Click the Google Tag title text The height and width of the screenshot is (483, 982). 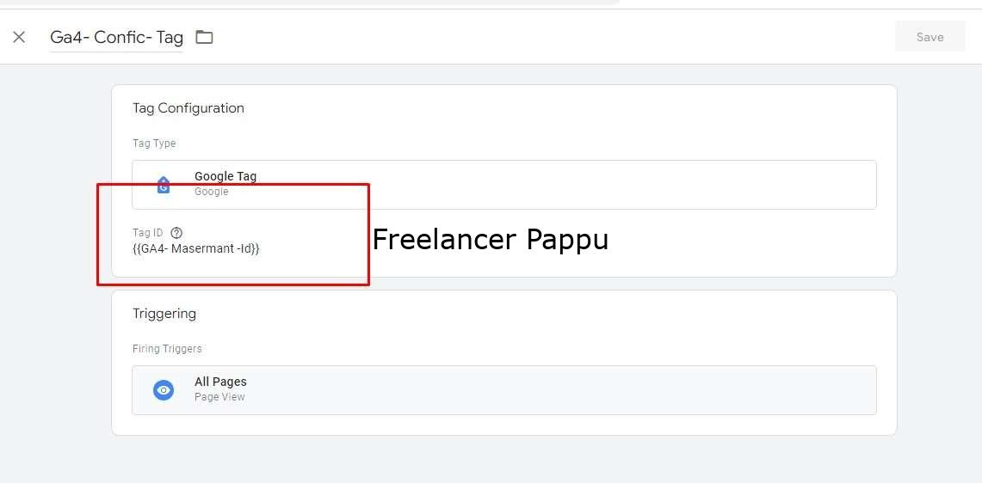coord(225,176)
